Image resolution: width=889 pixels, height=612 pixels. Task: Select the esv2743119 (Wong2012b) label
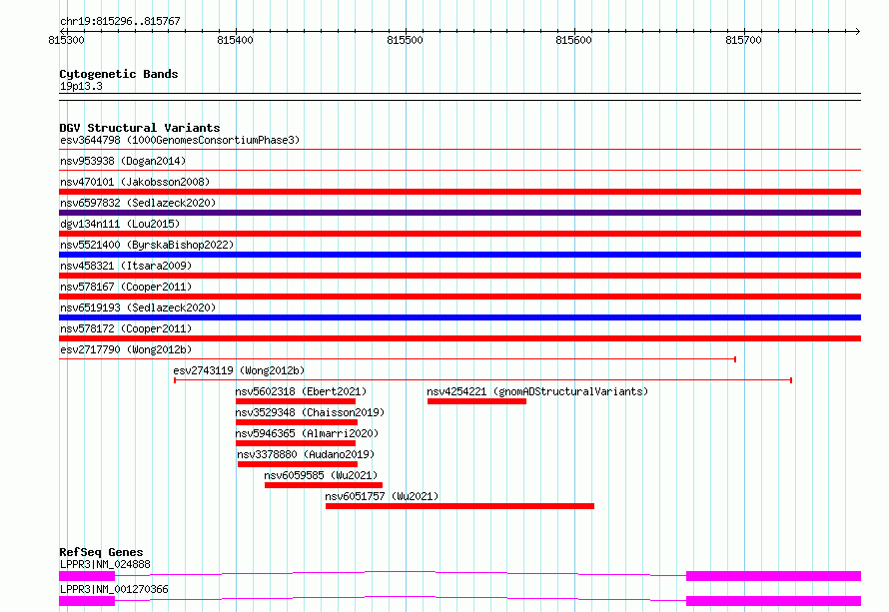click(x=240, y=370)
